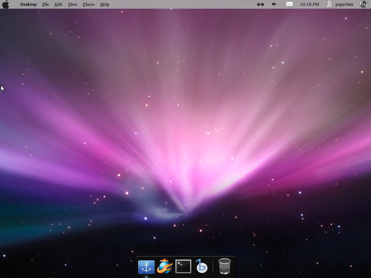The width and height of the screenshot is (371, 278).
Task: Open the blue music note player
Action: [201, 266]
